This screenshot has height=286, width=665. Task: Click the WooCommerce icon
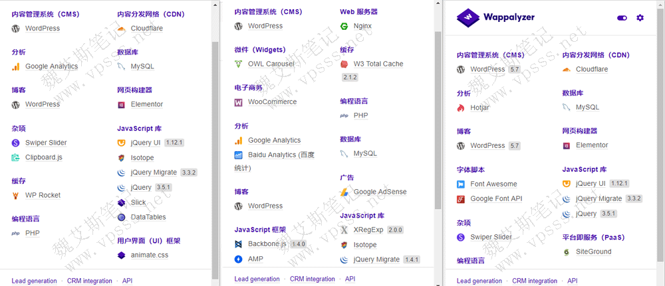tap(239, 102)
